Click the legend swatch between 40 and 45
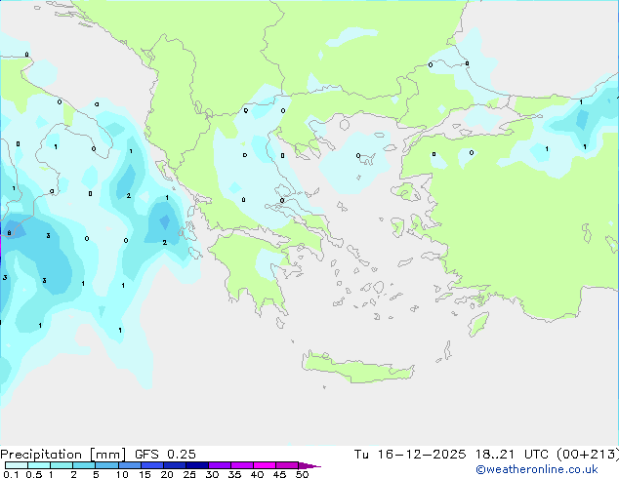 click(265, 465)
